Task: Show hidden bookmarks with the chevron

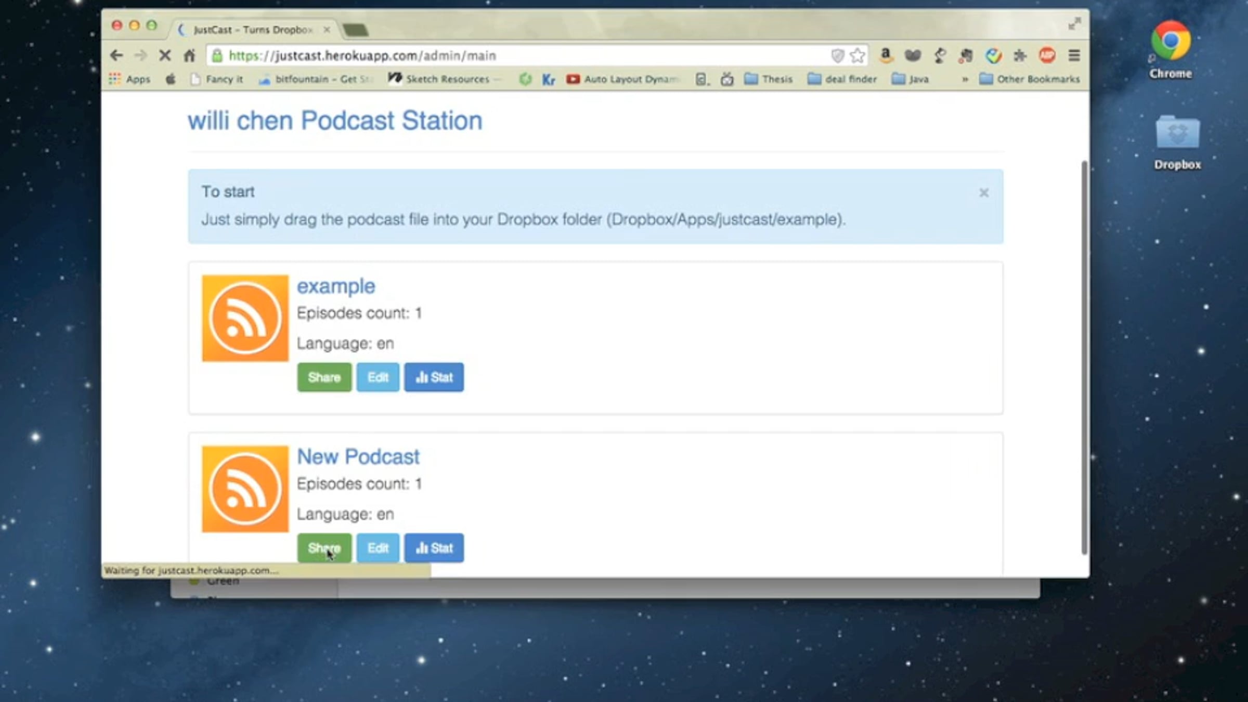Action: click(965, 79)
